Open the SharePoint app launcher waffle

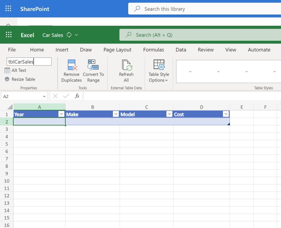(x=8, y=8)
